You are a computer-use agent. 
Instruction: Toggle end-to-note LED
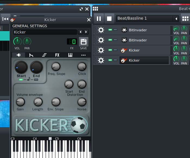click(x=36, y=80)
